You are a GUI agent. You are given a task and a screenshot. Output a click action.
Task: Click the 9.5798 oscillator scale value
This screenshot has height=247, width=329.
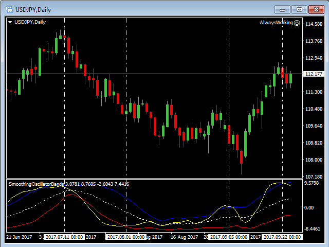pos(313,183)
